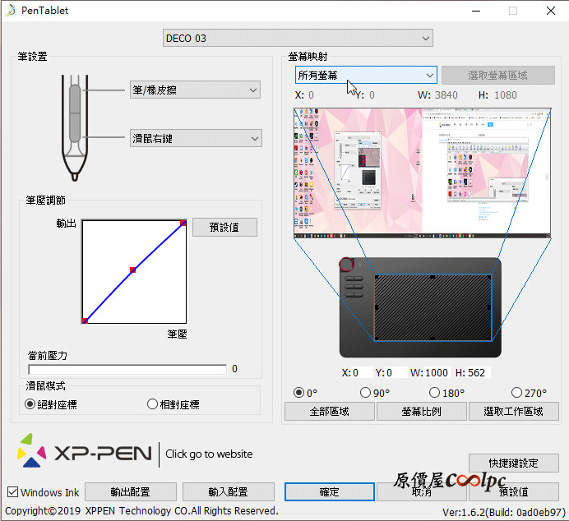The image size is (569, 521).
Task: Click the 螢幕比例 button
Action: (x=422, y=412)
